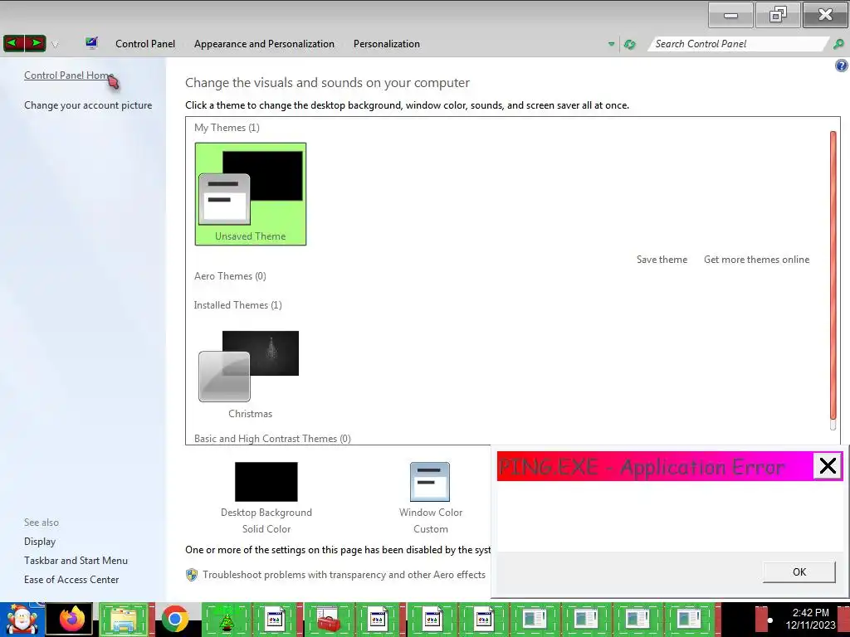Viewport: 850px width, 637px height.
Task: Open Ease of Access Center link
Action: coord(71,580)
